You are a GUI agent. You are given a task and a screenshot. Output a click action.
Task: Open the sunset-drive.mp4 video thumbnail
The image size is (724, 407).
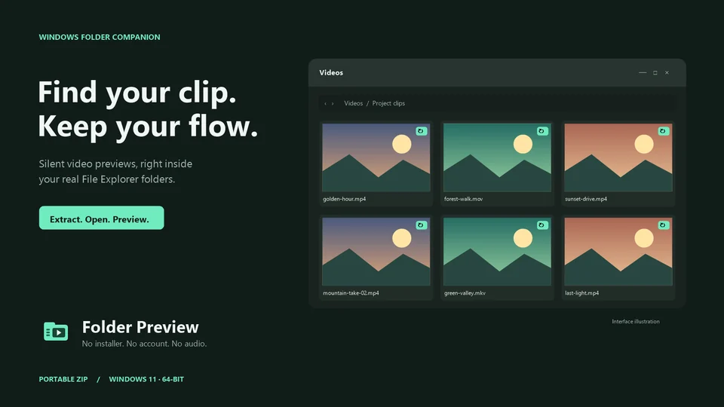[x=618, y=158]
